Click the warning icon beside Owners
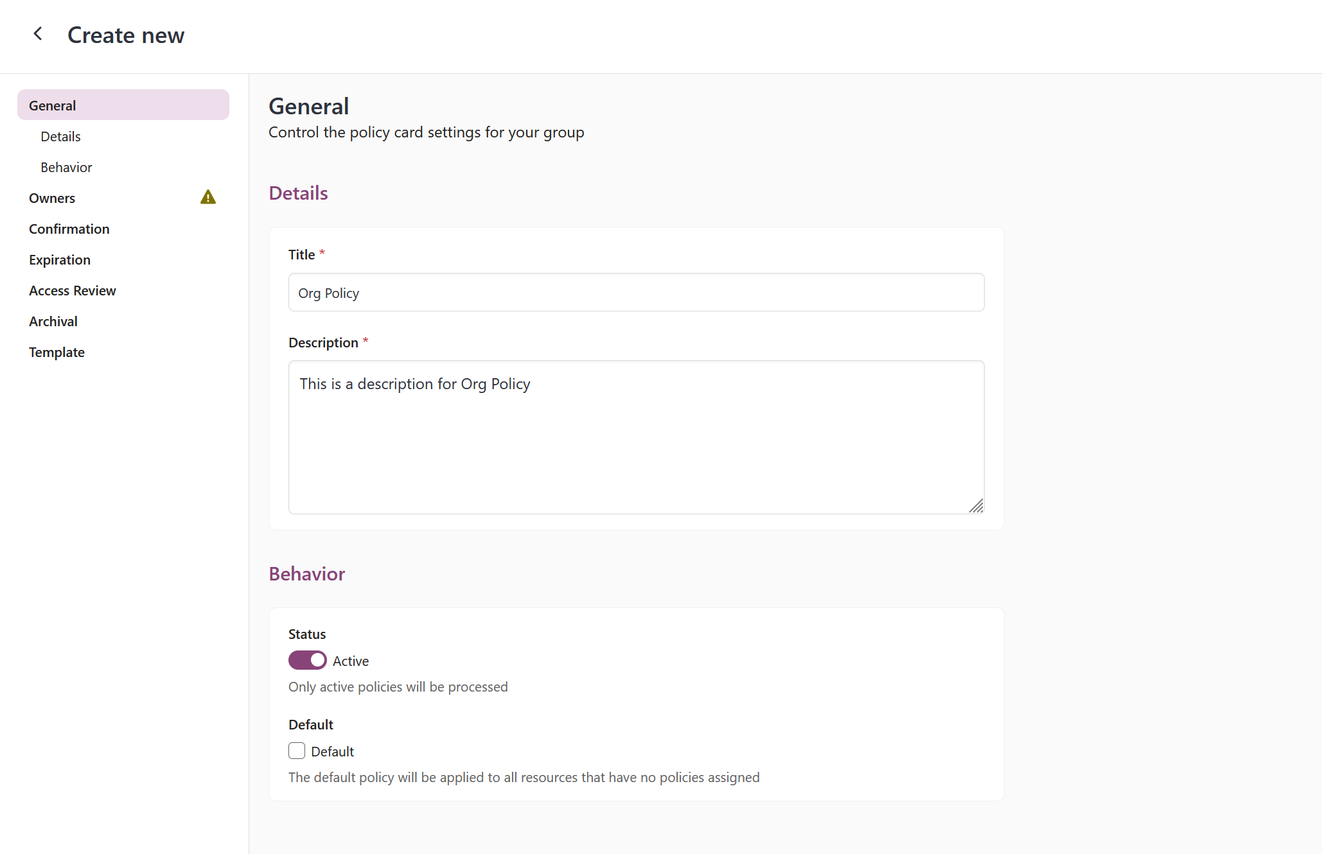Screen dimensions: 1322x854 pos(207,197)
